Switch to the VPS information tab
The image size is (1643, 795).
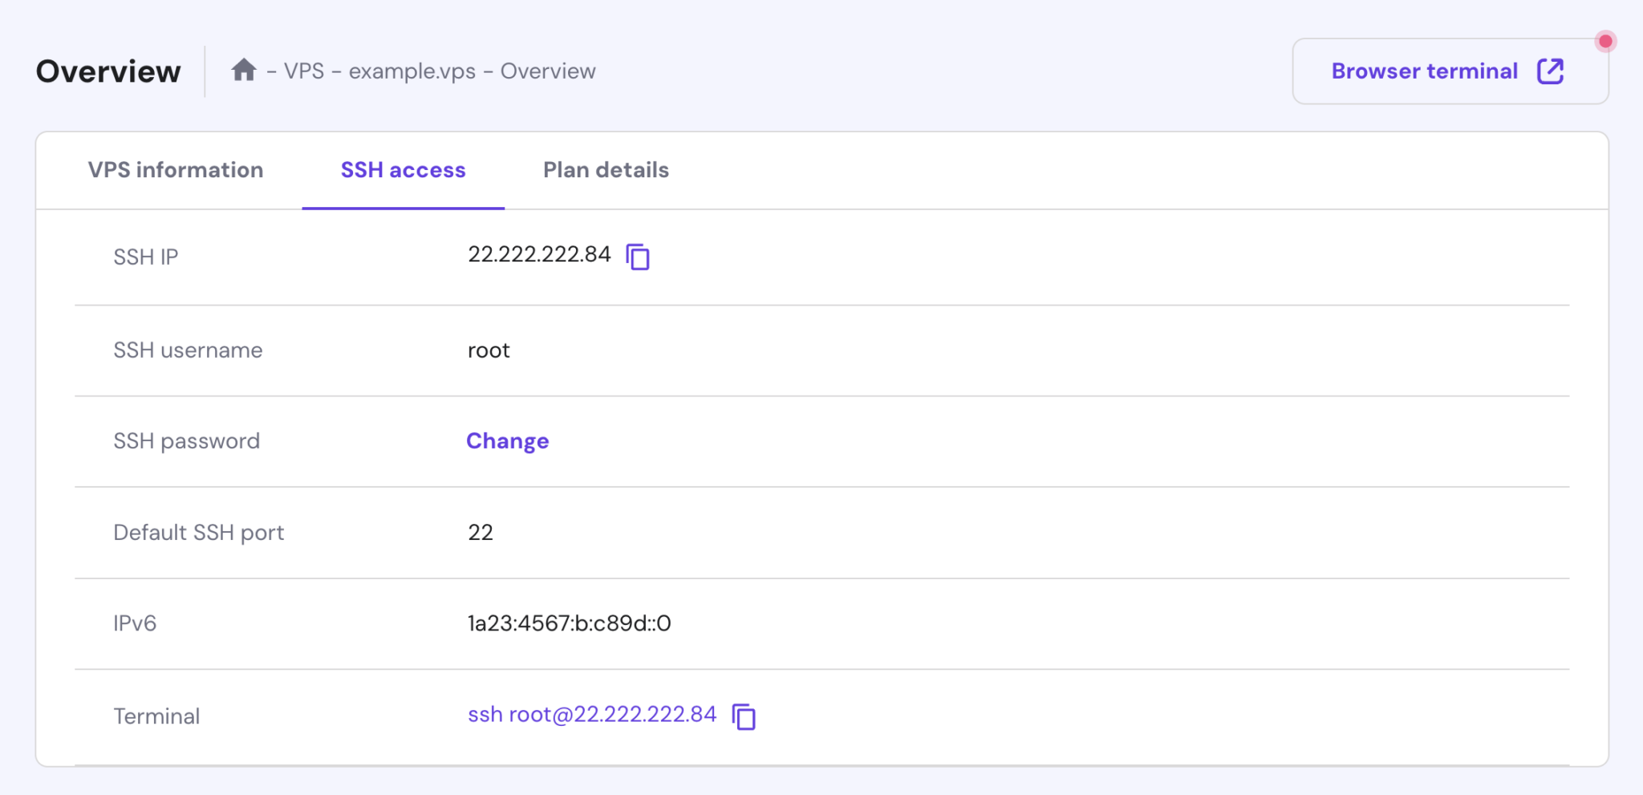(x=176, y=170)
